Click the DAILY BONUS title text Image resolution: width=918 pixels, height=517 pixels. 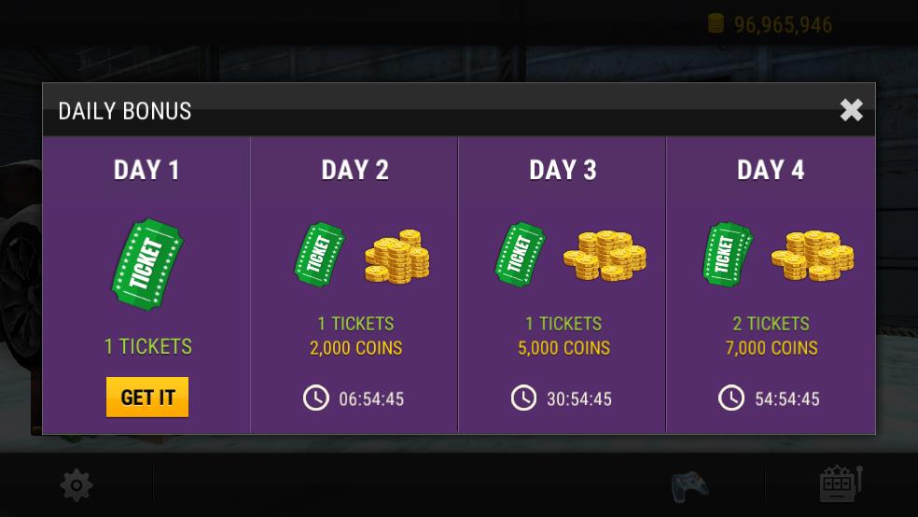tap(125, 111)
